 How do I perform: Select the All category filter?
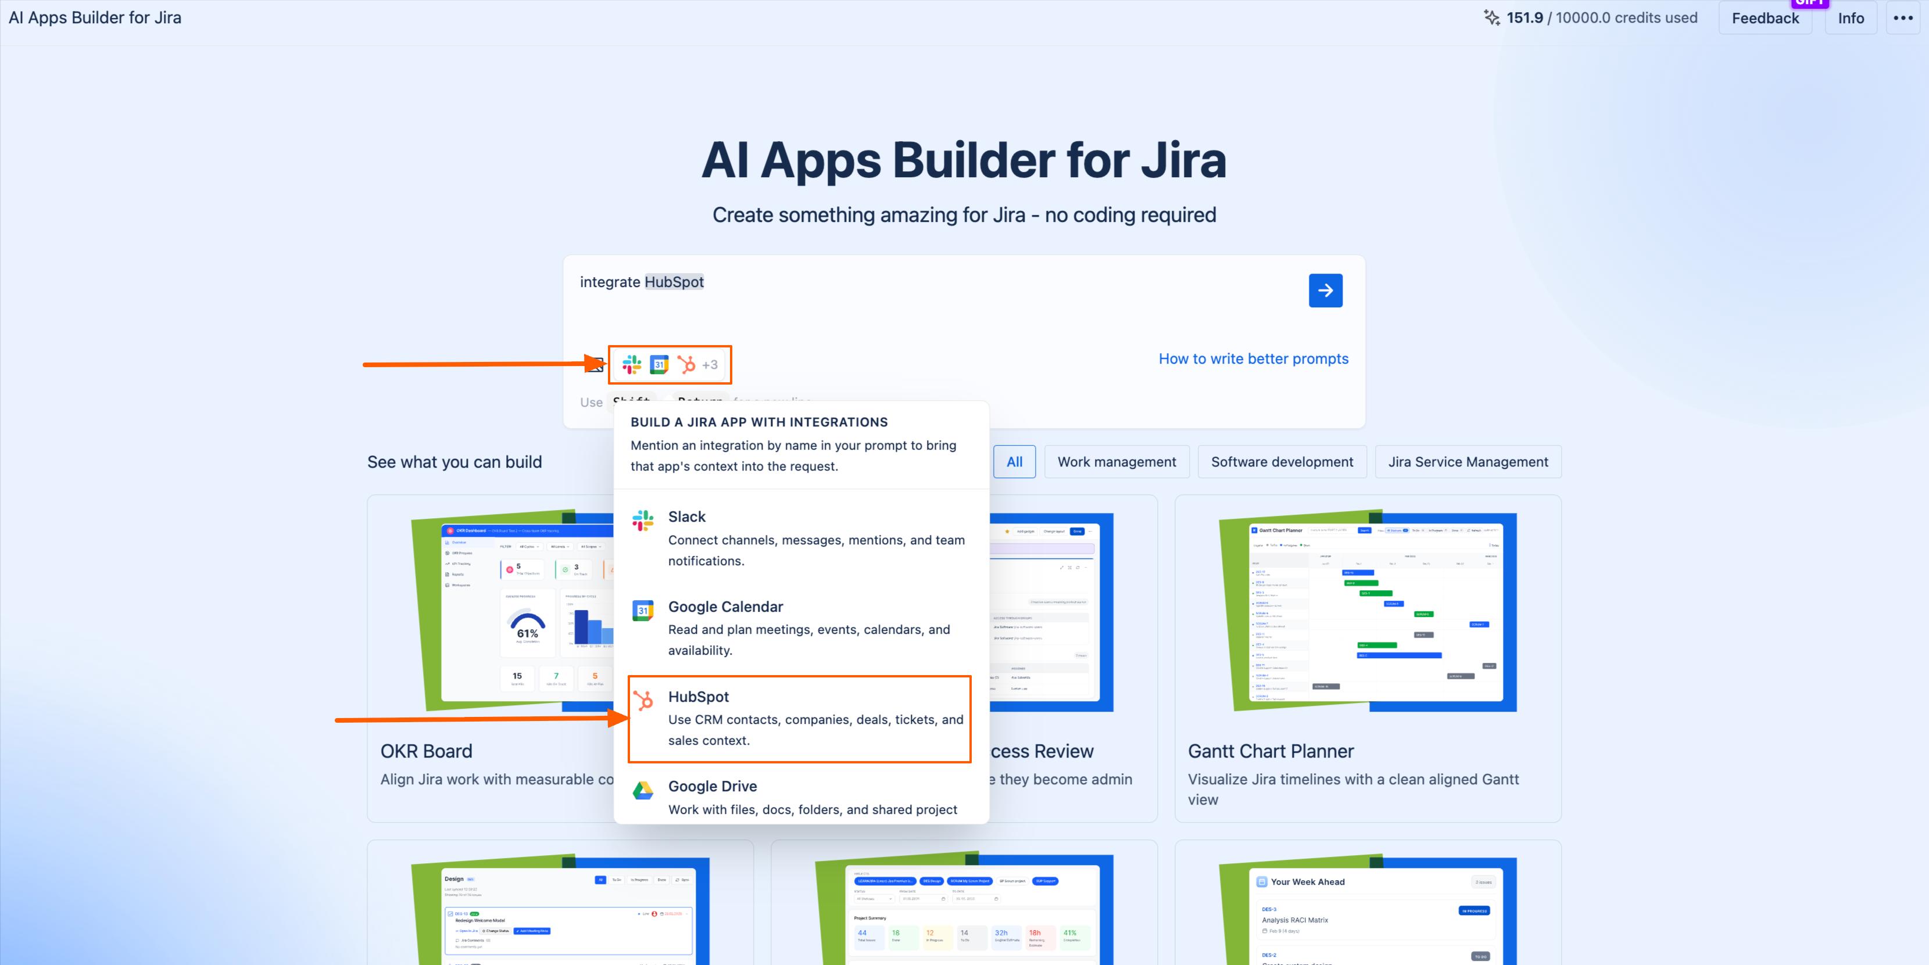tap(1014, 462)
